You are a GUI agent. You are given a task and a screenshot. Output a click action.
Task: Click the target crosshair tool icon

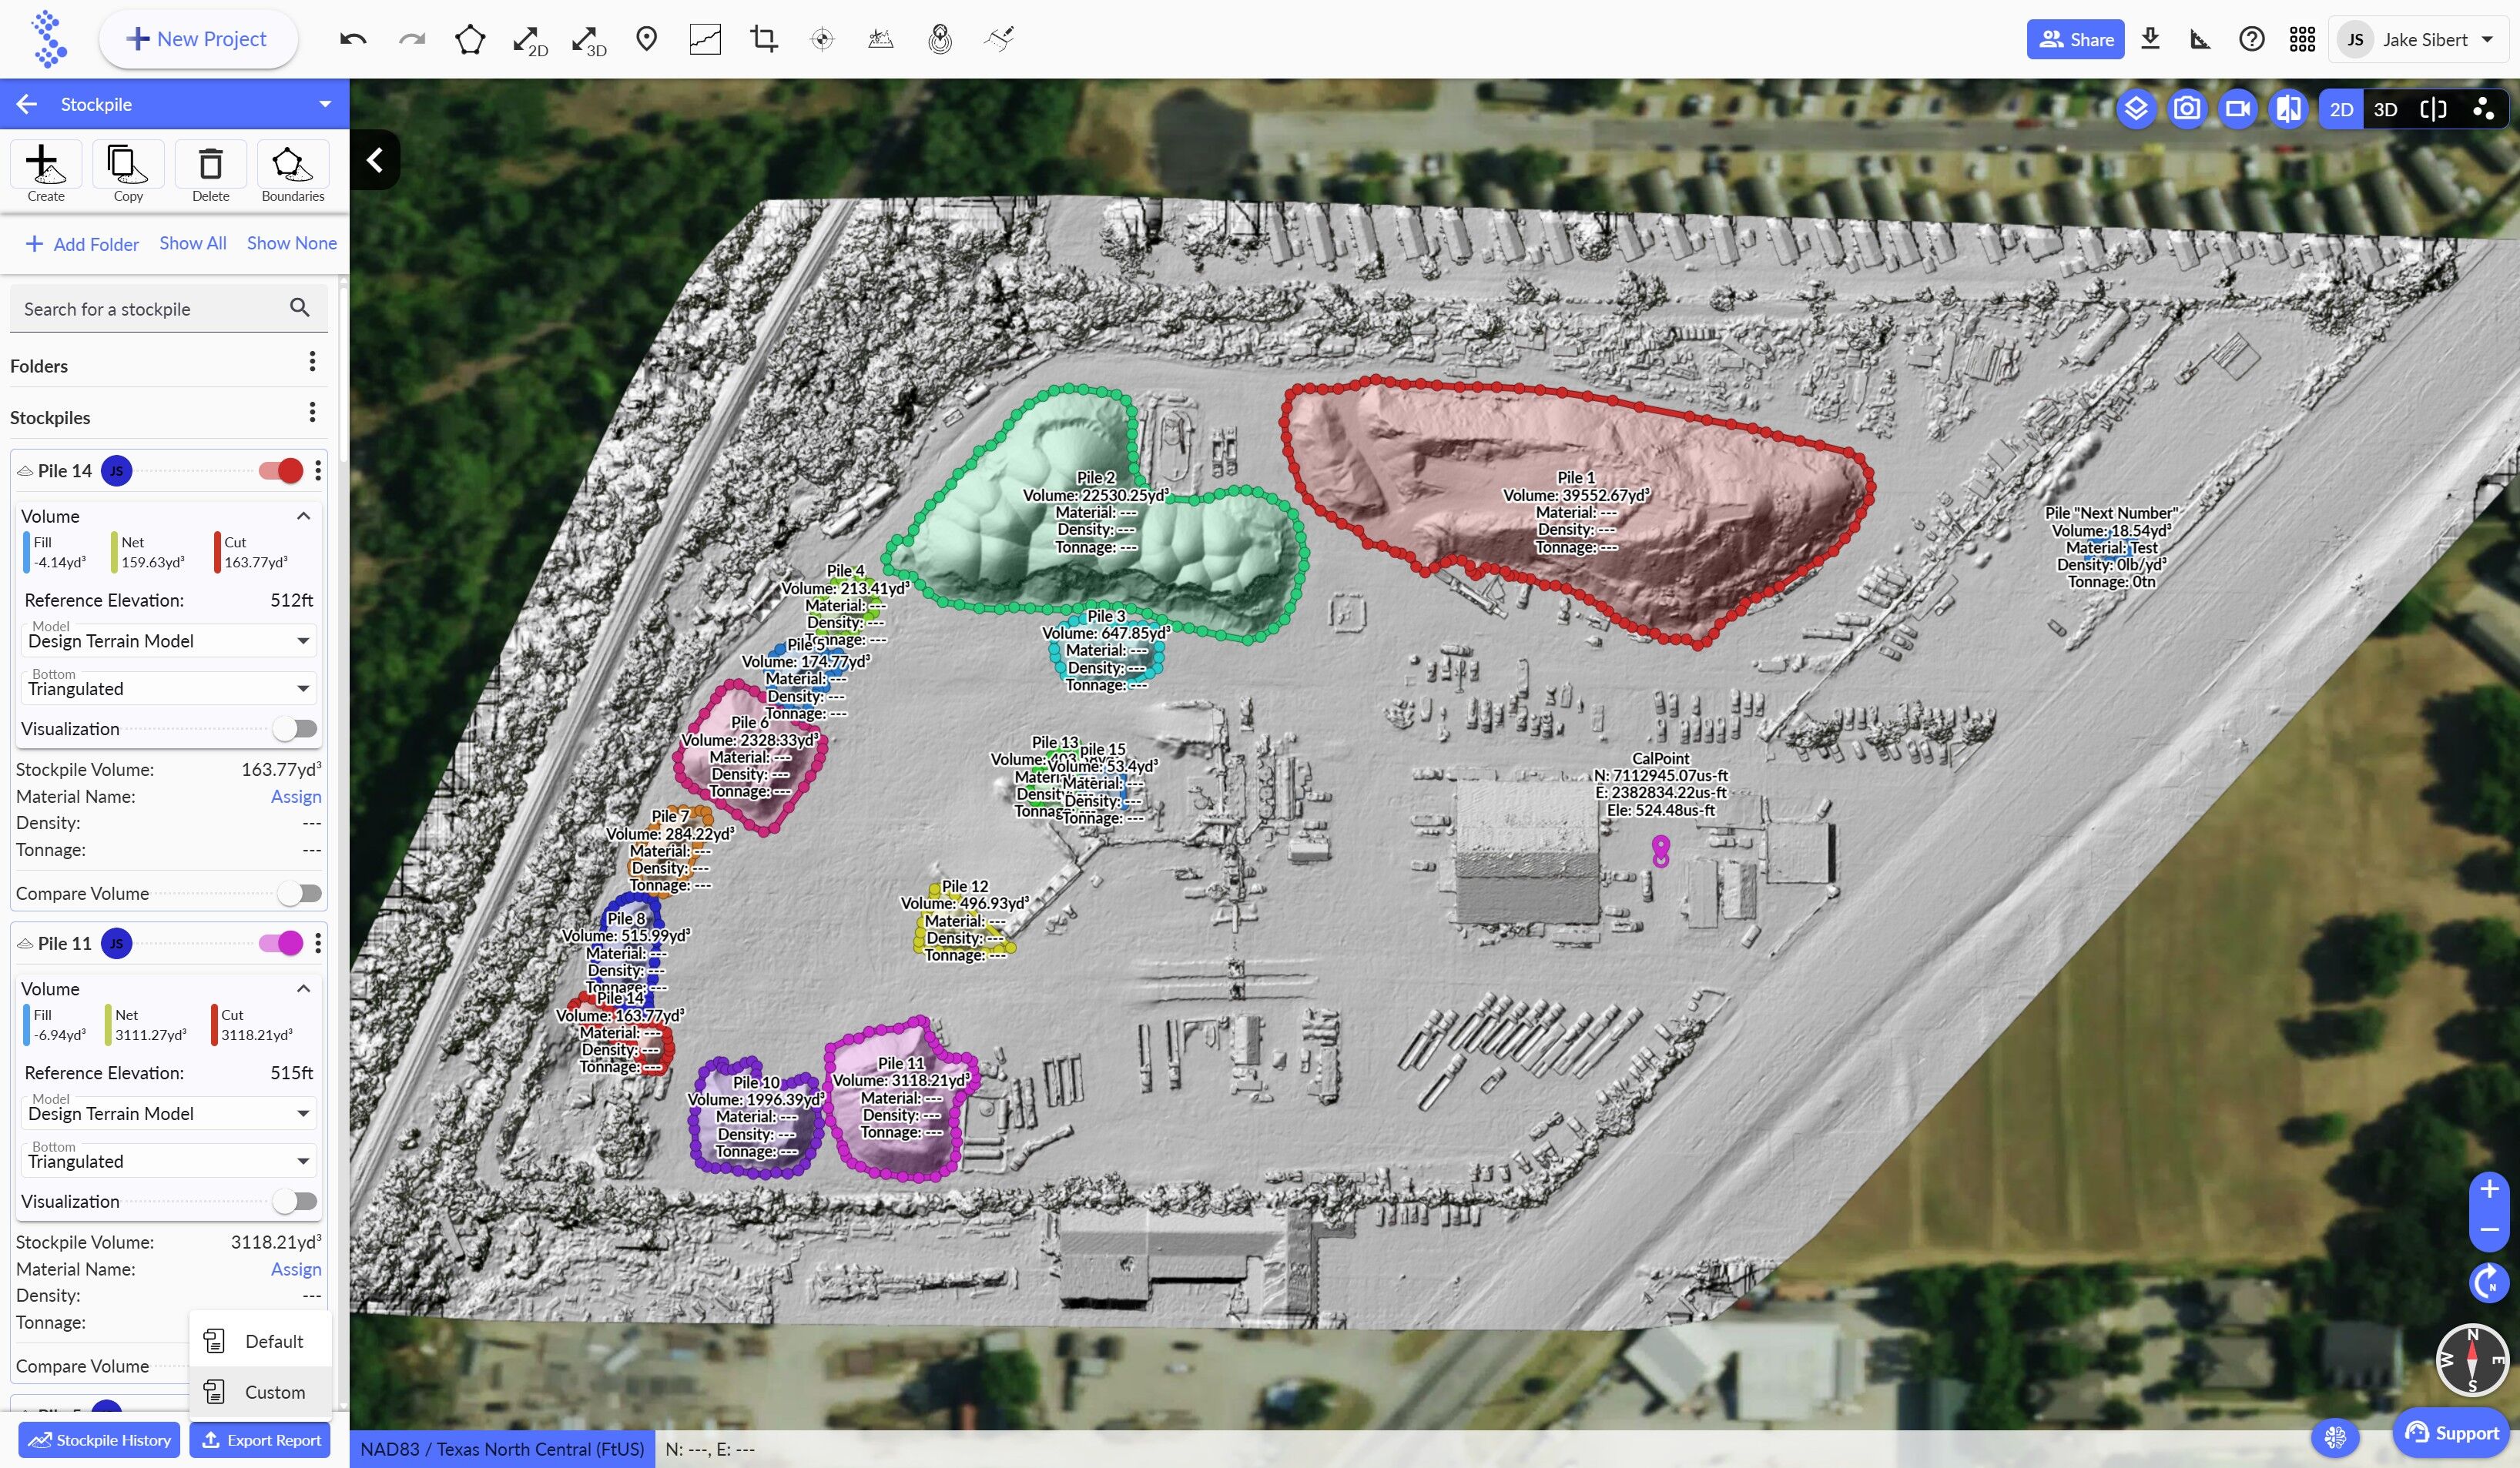pyautogui.click(x=822, y=39)
